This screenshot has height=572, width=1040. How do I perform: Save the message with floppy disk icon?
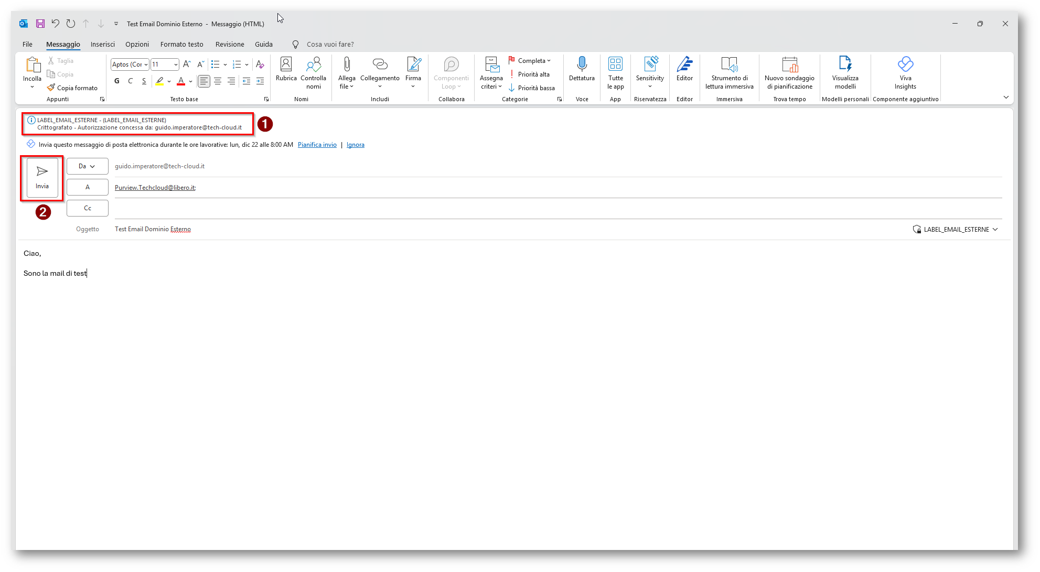pyautogui.click(x=40, y=24)
